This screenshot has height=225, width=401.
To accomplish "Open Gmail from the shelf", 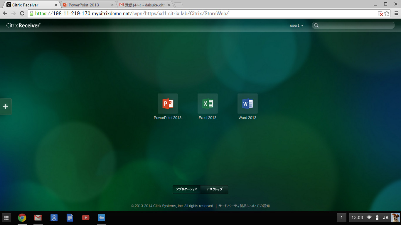I will [x=38, y=218].
